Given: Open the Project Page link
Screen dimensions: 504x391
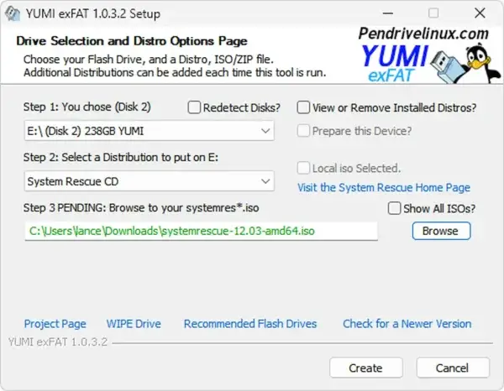Looking at the screenshot, I should (55, 323).
